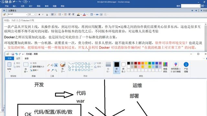Pick the yellow swatch in Paint palette
The height and width of the screenshot is (116, 207).
146,63
